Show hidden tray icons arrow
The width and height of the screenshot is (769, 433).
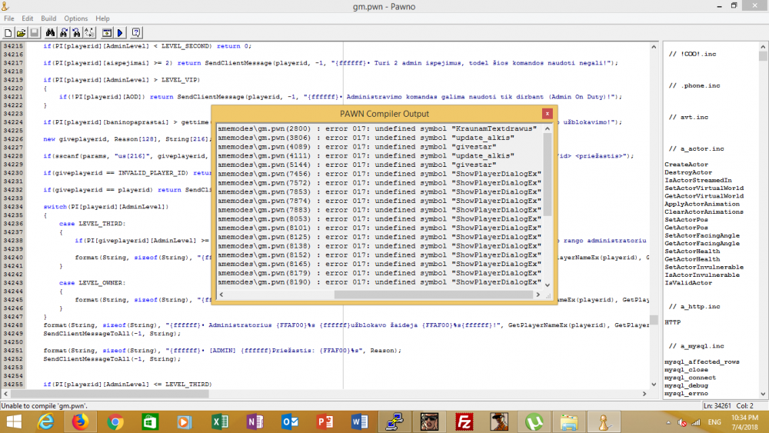coord(668,422)
